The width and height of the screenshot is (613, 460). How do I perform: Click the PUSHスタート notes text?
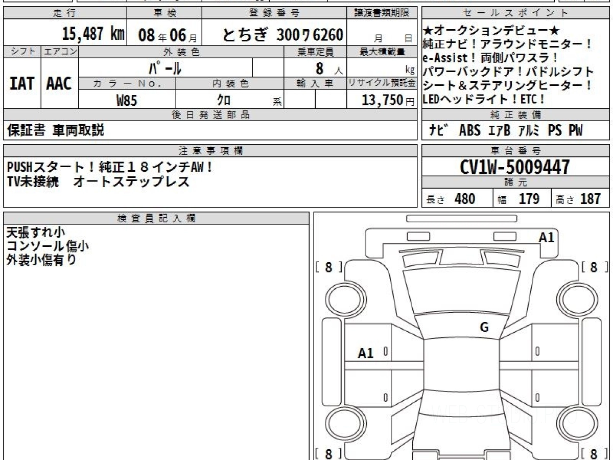(110, 167)
